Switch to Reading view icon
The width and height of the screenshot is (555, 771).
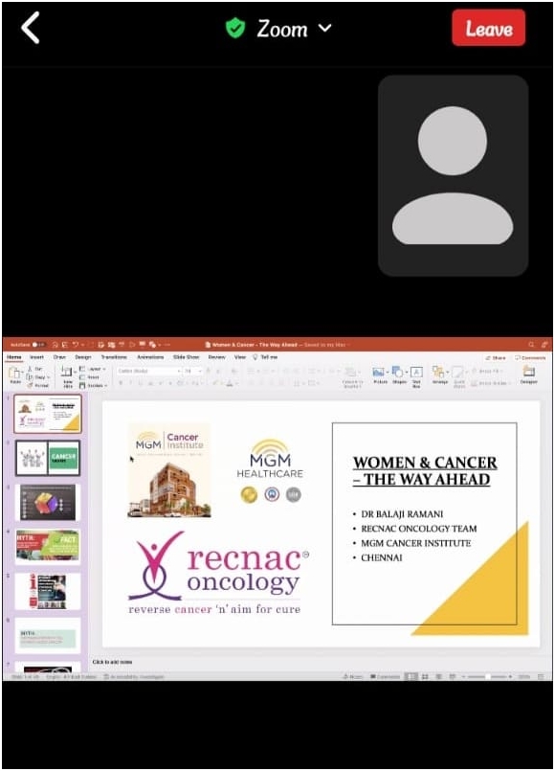coord(438,677)
